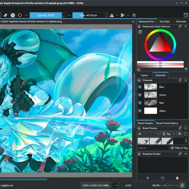
Task: Switch to the Brush Presets tab
Action: tap(145, 123)
